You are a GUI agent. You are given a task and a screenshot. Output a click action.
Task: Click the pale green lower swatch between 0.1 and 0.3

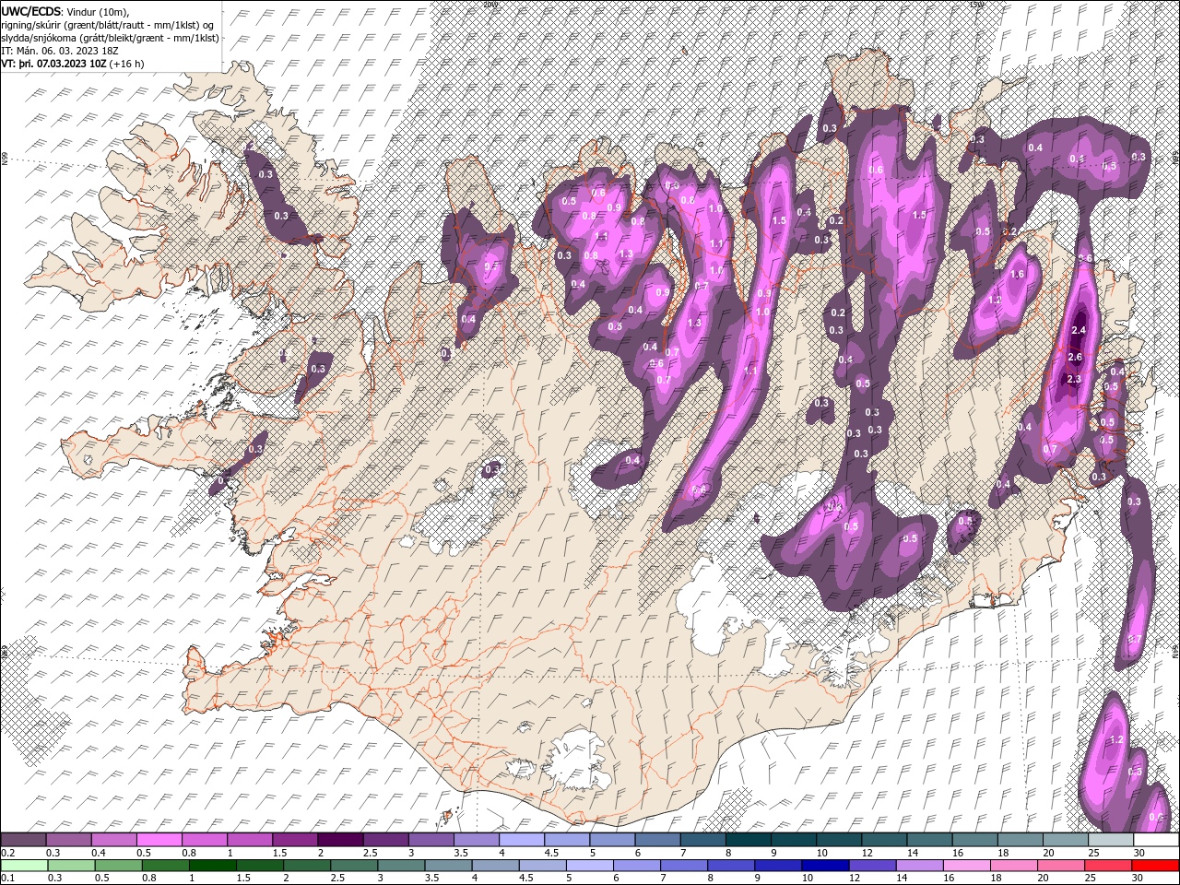coord(23,866)
